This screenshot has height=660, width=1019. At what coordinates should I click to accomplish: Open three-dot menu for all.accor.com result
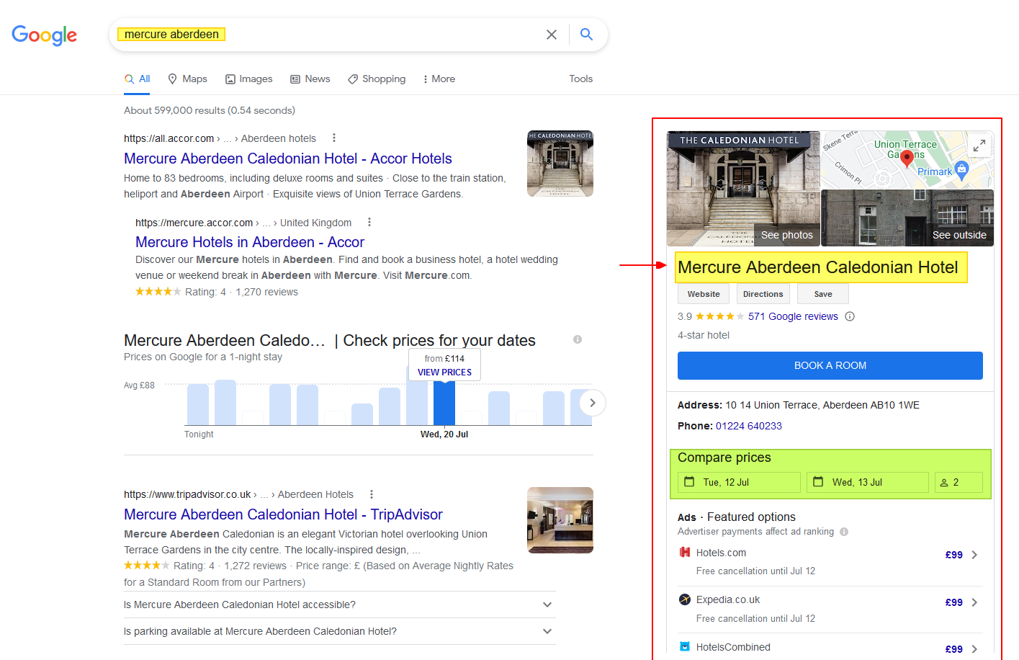click(333, 138)
